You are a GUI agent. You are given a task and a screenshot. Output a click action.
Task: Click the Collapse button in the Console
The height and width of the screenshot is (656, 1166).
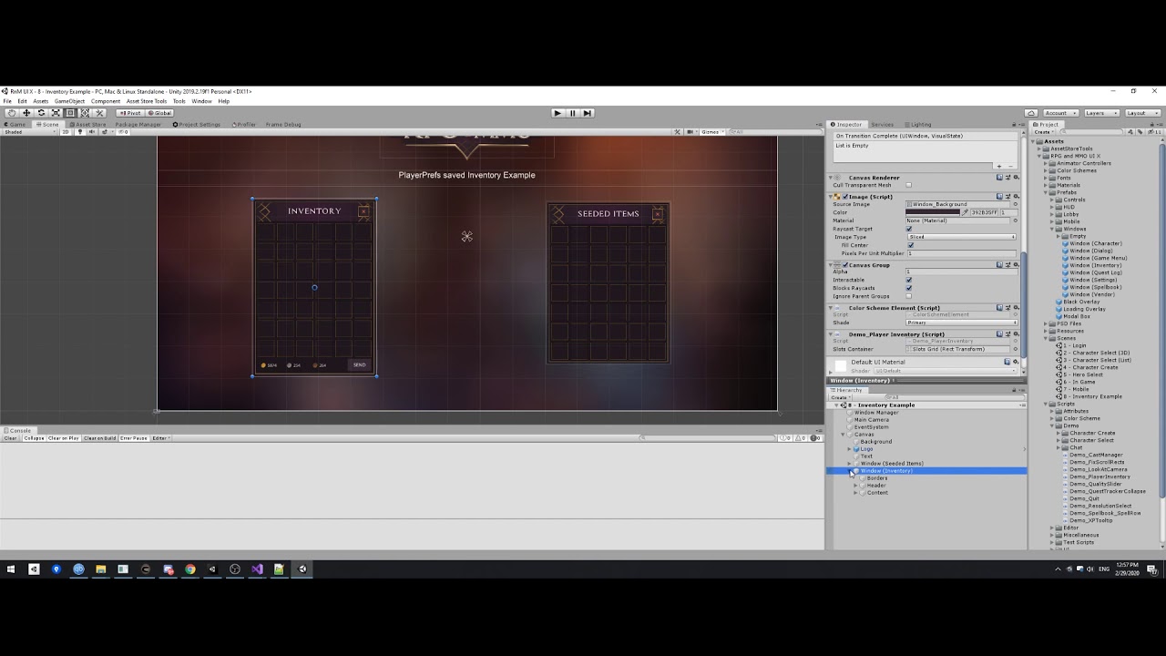(34, 438)
